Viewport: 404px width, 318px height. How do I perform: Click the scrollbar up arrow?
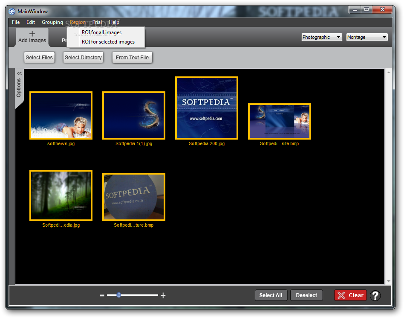[389, 73]
